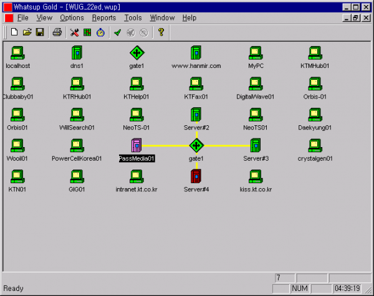Click the 04:39:19 clock in status bar
374x296 pixels.
click(x=347, y=289)
